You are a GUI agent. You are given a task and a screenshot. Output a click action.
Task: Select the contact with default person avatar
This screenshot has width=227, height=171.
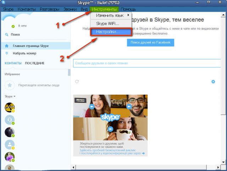[10, 145]
